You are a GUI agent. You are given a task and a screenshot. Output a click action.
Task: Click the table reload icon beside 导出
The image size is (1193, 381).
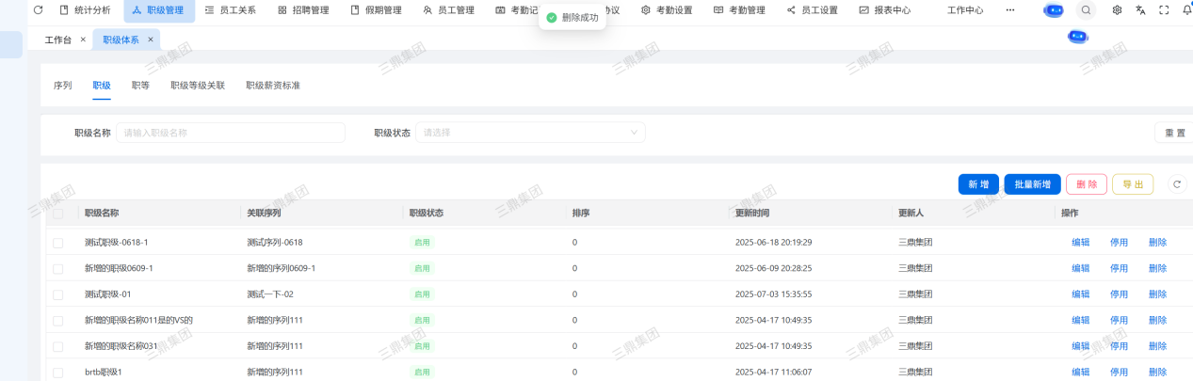pos(1176,184)
